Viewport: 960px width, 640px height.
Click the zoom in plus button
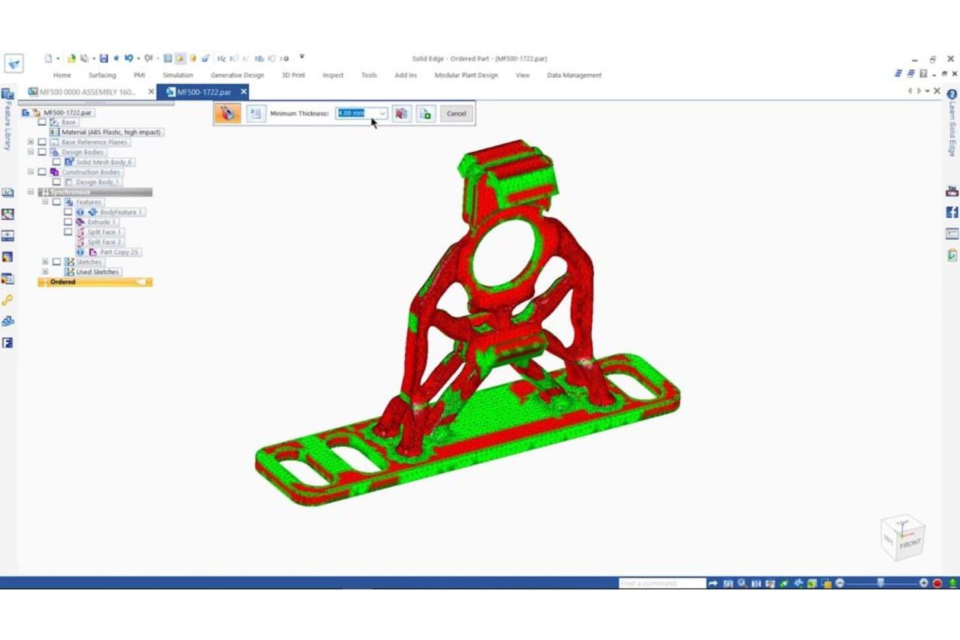click(924, 584)
